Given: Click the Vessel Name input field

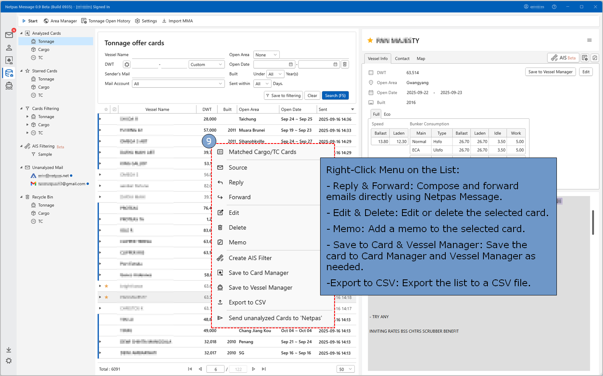Looking at the screenshot, I should click(x=178, y=55).
